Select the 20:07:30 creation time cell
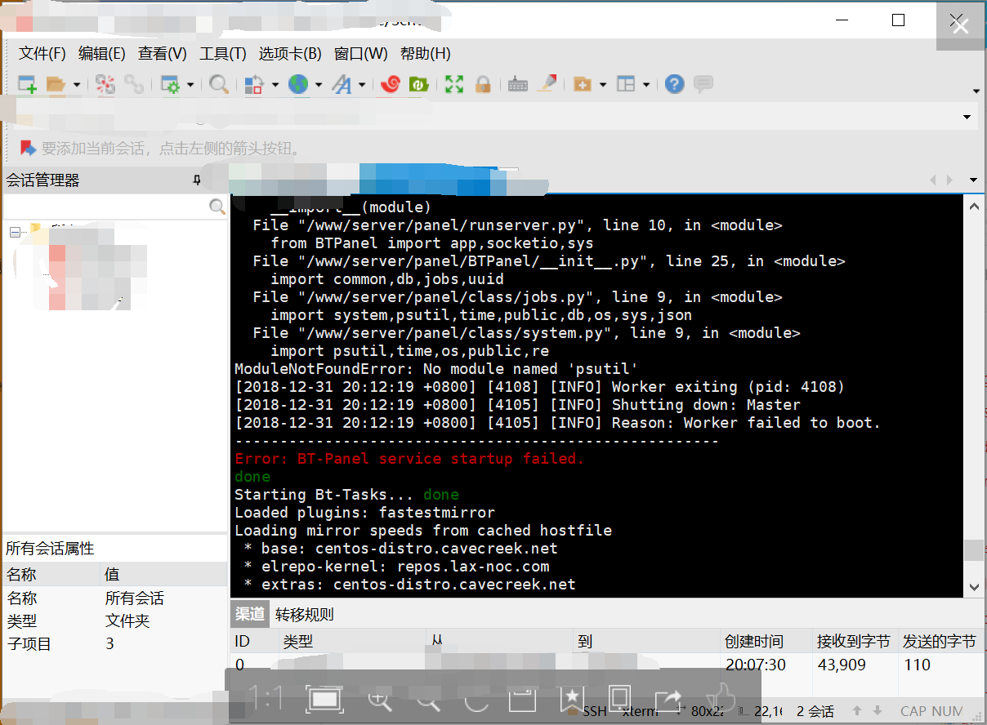987x725 pixels. [756, 665]
